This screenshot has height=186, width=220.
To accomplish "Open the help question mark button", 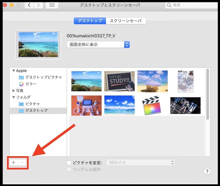I will point(207,171).
